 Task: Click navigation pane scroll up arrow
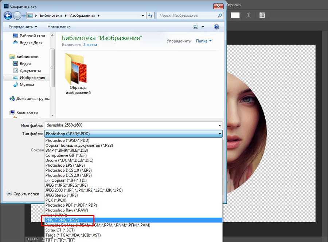(x=52, y=35)
